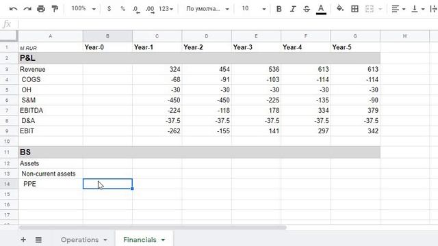Open the Borders tool
The height and width of the screenshot is (246, 438).
pyautogui.click(x=355, y=9)
